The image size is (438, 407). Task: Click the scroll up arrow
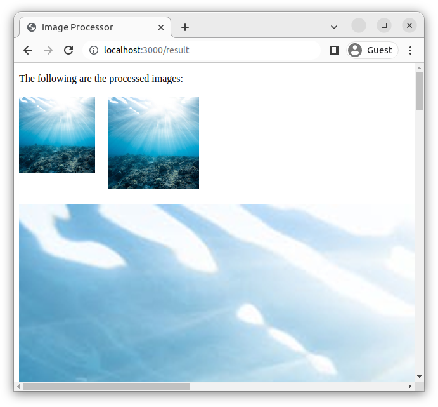pyautogui.click(x=419, y=68)
